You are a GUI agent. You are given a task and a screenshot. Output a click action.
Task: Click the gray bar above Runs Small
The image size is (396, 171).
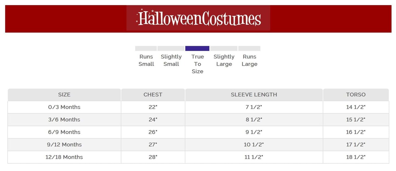[x=146, y=48]
